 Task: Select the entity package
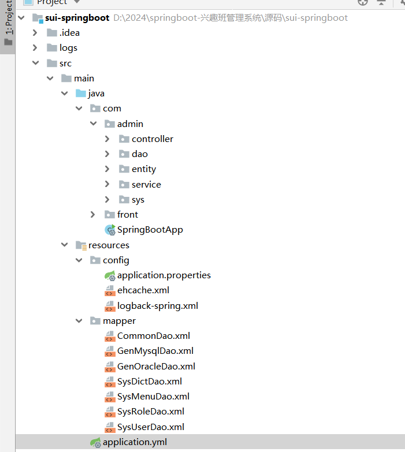point(143,169)
